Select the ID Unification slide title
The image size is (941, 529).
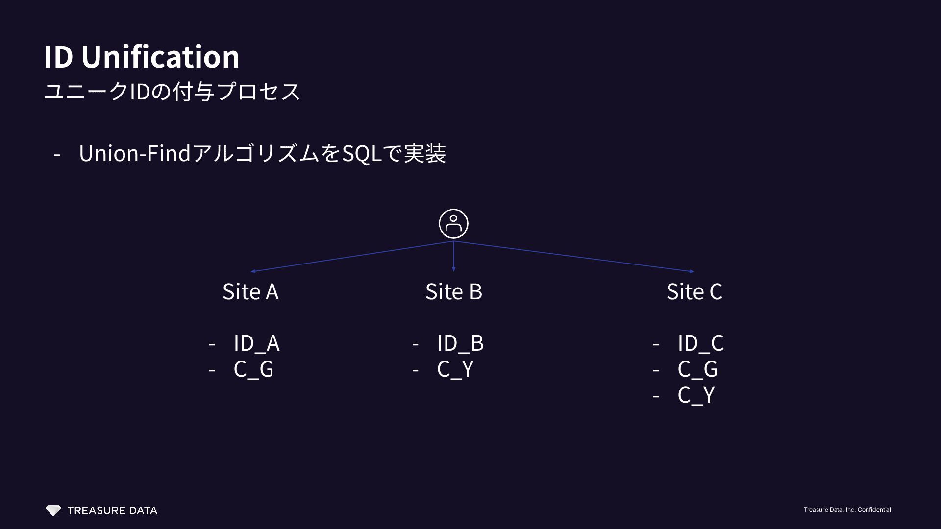(142, 56)
